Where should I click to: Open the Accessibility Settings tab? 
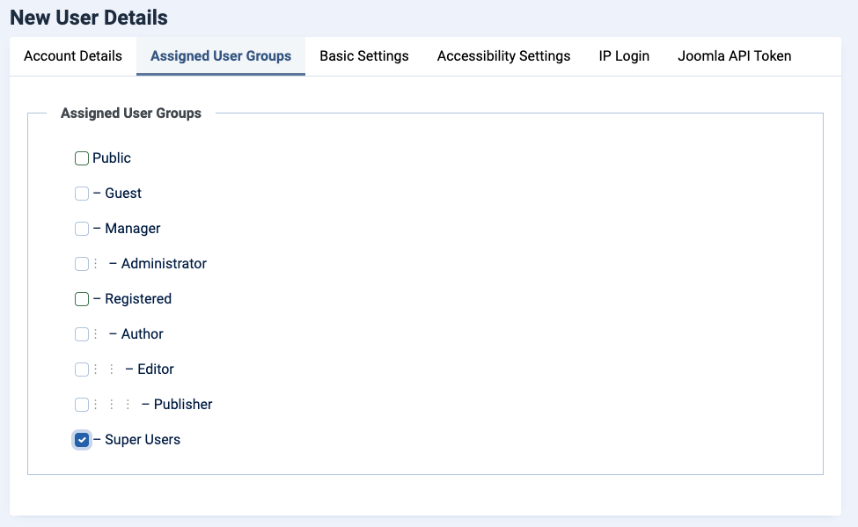503,56
